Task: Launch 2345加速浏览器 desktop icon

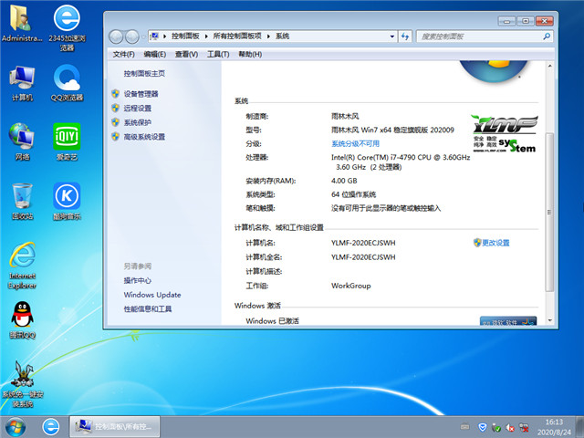Action: [x=67, y=28]
